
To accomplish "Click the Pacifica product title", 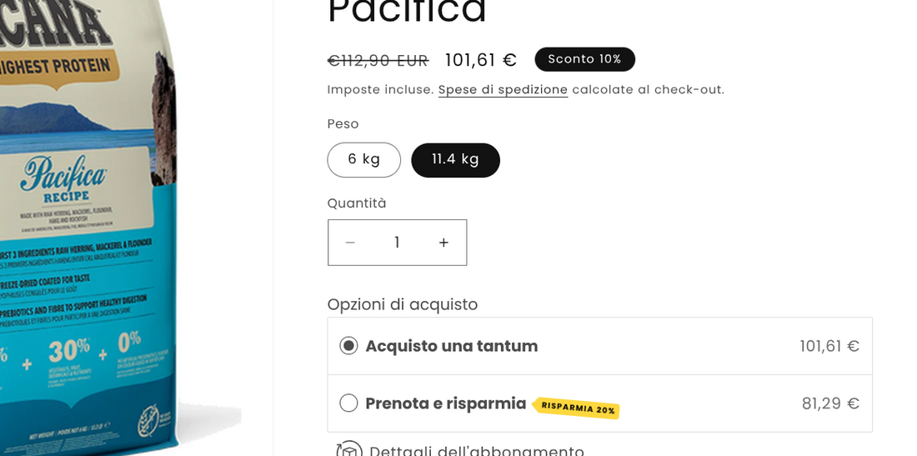I will click(x=407, y=12).
